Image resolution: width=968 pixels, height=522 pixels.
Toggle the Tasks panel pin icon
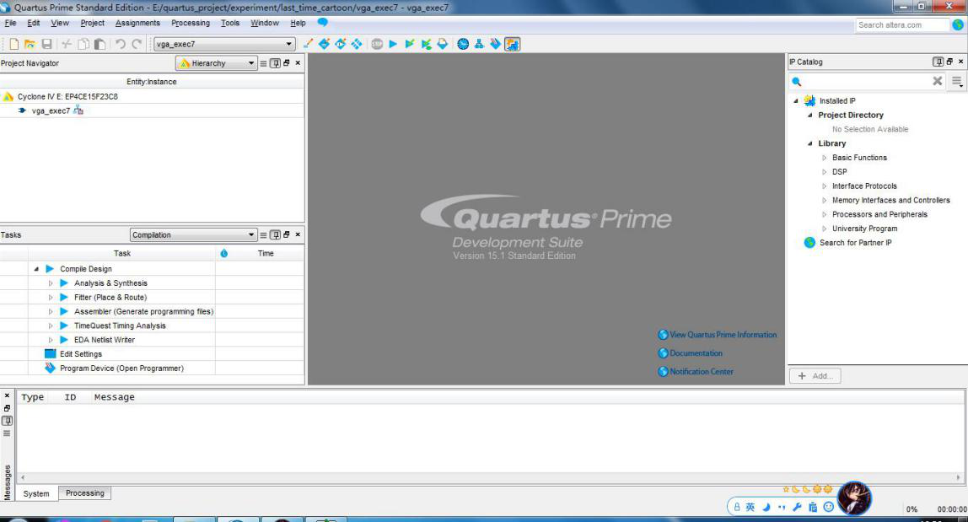point(276,234)
